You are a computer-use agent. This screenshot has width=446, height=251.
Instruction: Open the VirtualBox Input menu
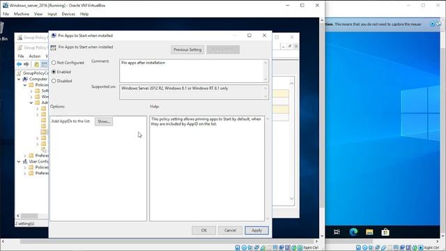point(52,14)
